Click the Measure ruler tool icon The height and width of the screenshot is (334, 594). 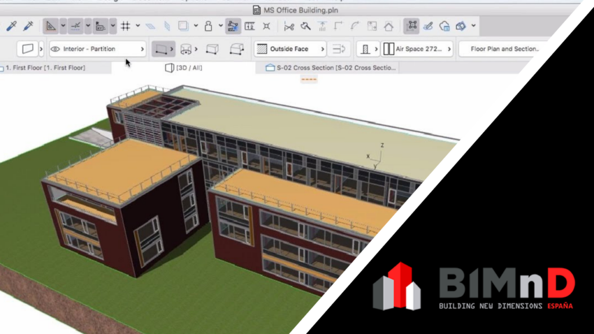(250, 26)
